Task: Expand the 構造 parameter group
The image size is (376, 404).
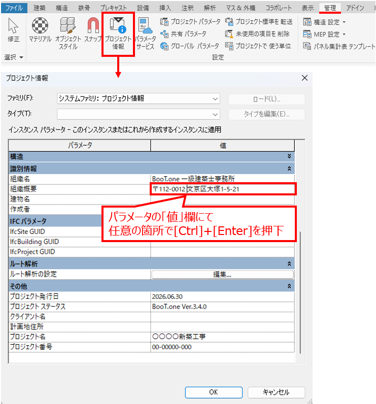Action: coord(289,156)
